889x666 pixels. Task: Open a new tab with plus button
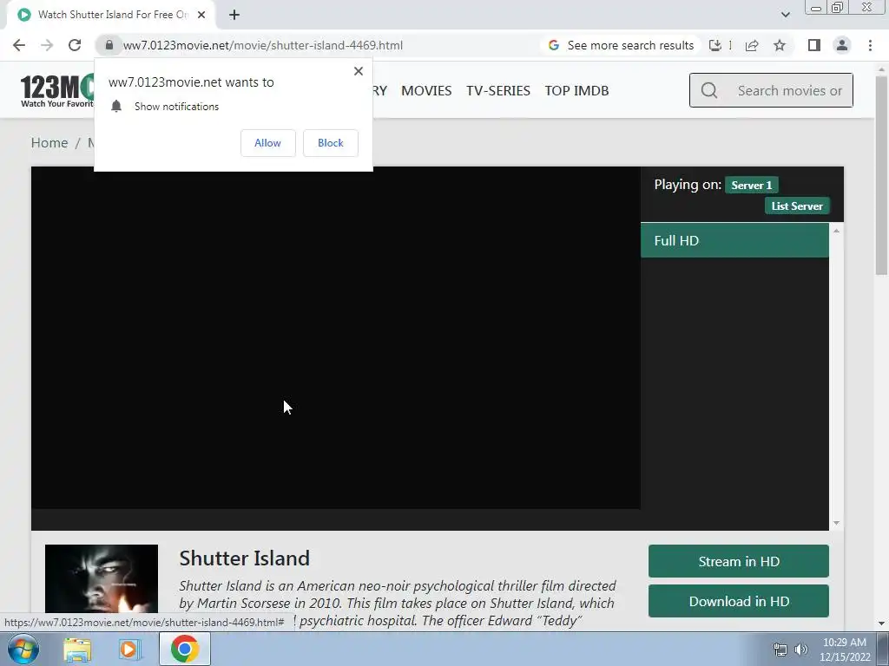click(234, 15)
